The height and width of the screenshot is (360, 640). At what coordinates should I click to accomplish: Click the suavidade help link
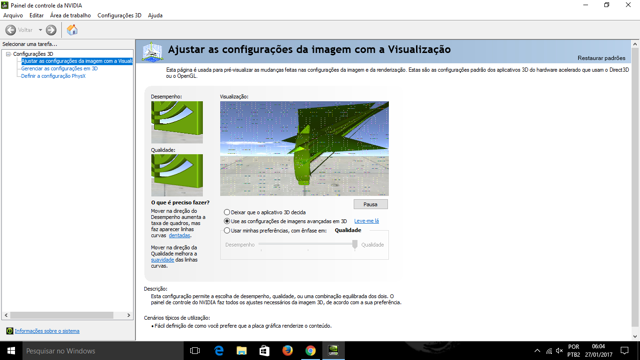(163, 260)
